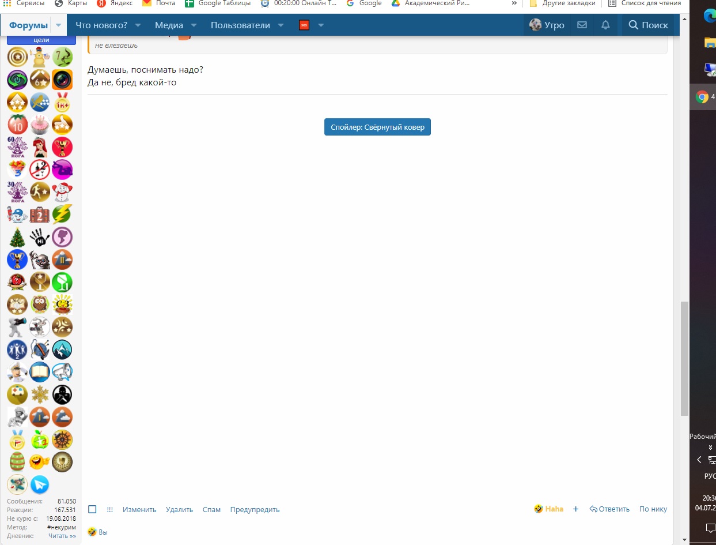Screen dimensions: 716x545
Task: Select the green wine glass badge
Action: pos(62,282)
